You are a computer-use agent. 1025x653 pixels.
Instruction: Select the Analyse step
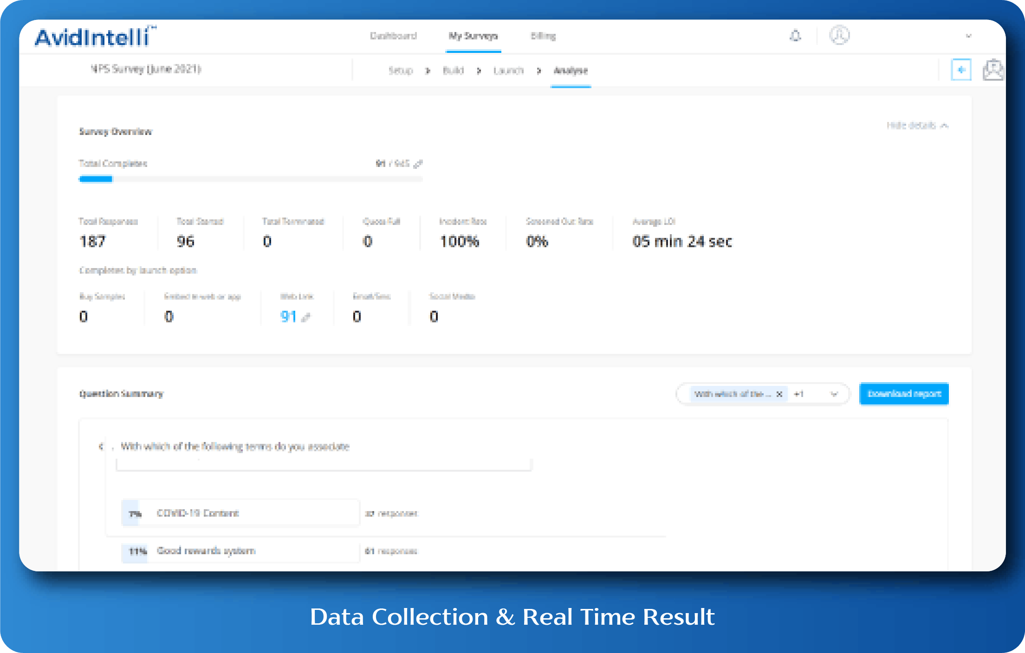coord(571,70)
